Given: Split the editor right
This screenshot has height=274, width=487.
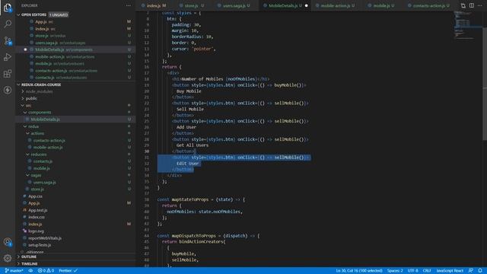Looking at the screenshot, I should coord(472,5).
